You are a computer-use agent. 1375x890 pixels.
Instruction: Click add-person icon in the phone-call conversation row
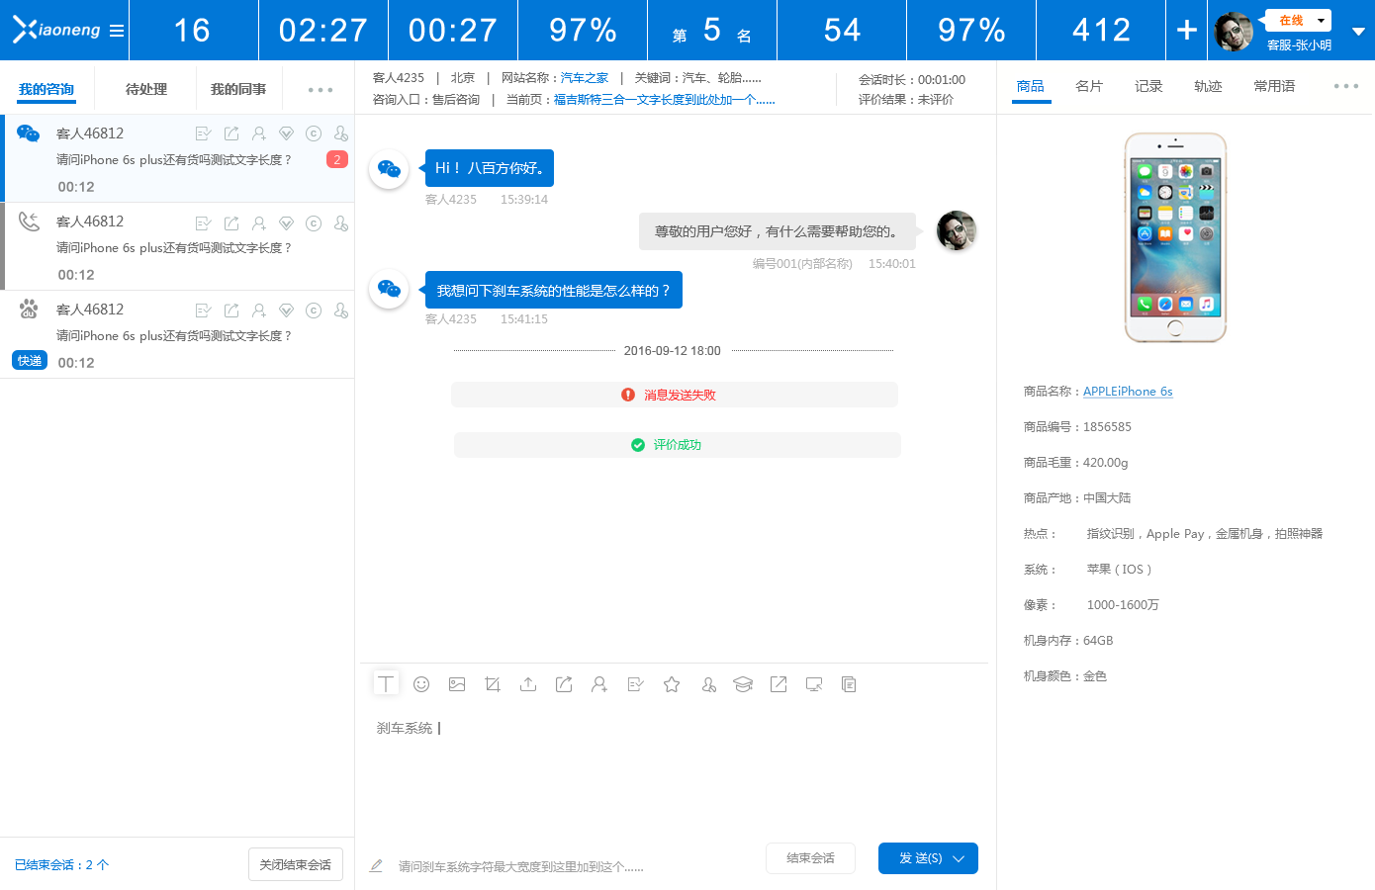click(259, 223)
